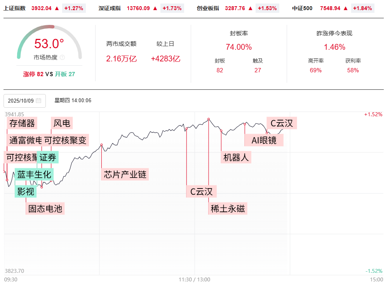Click the 机器人 chart label
The image size is (390, 288).
click(x=236, y=157)
